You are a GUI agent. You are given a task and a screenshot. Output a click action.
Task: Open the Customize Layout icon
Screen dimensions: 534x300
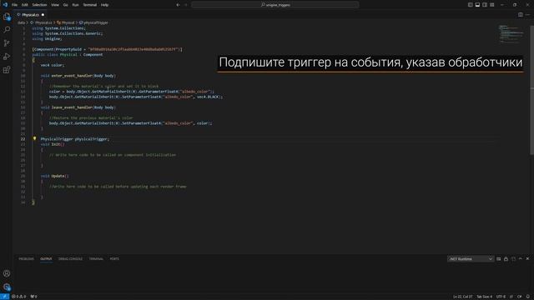492,5
